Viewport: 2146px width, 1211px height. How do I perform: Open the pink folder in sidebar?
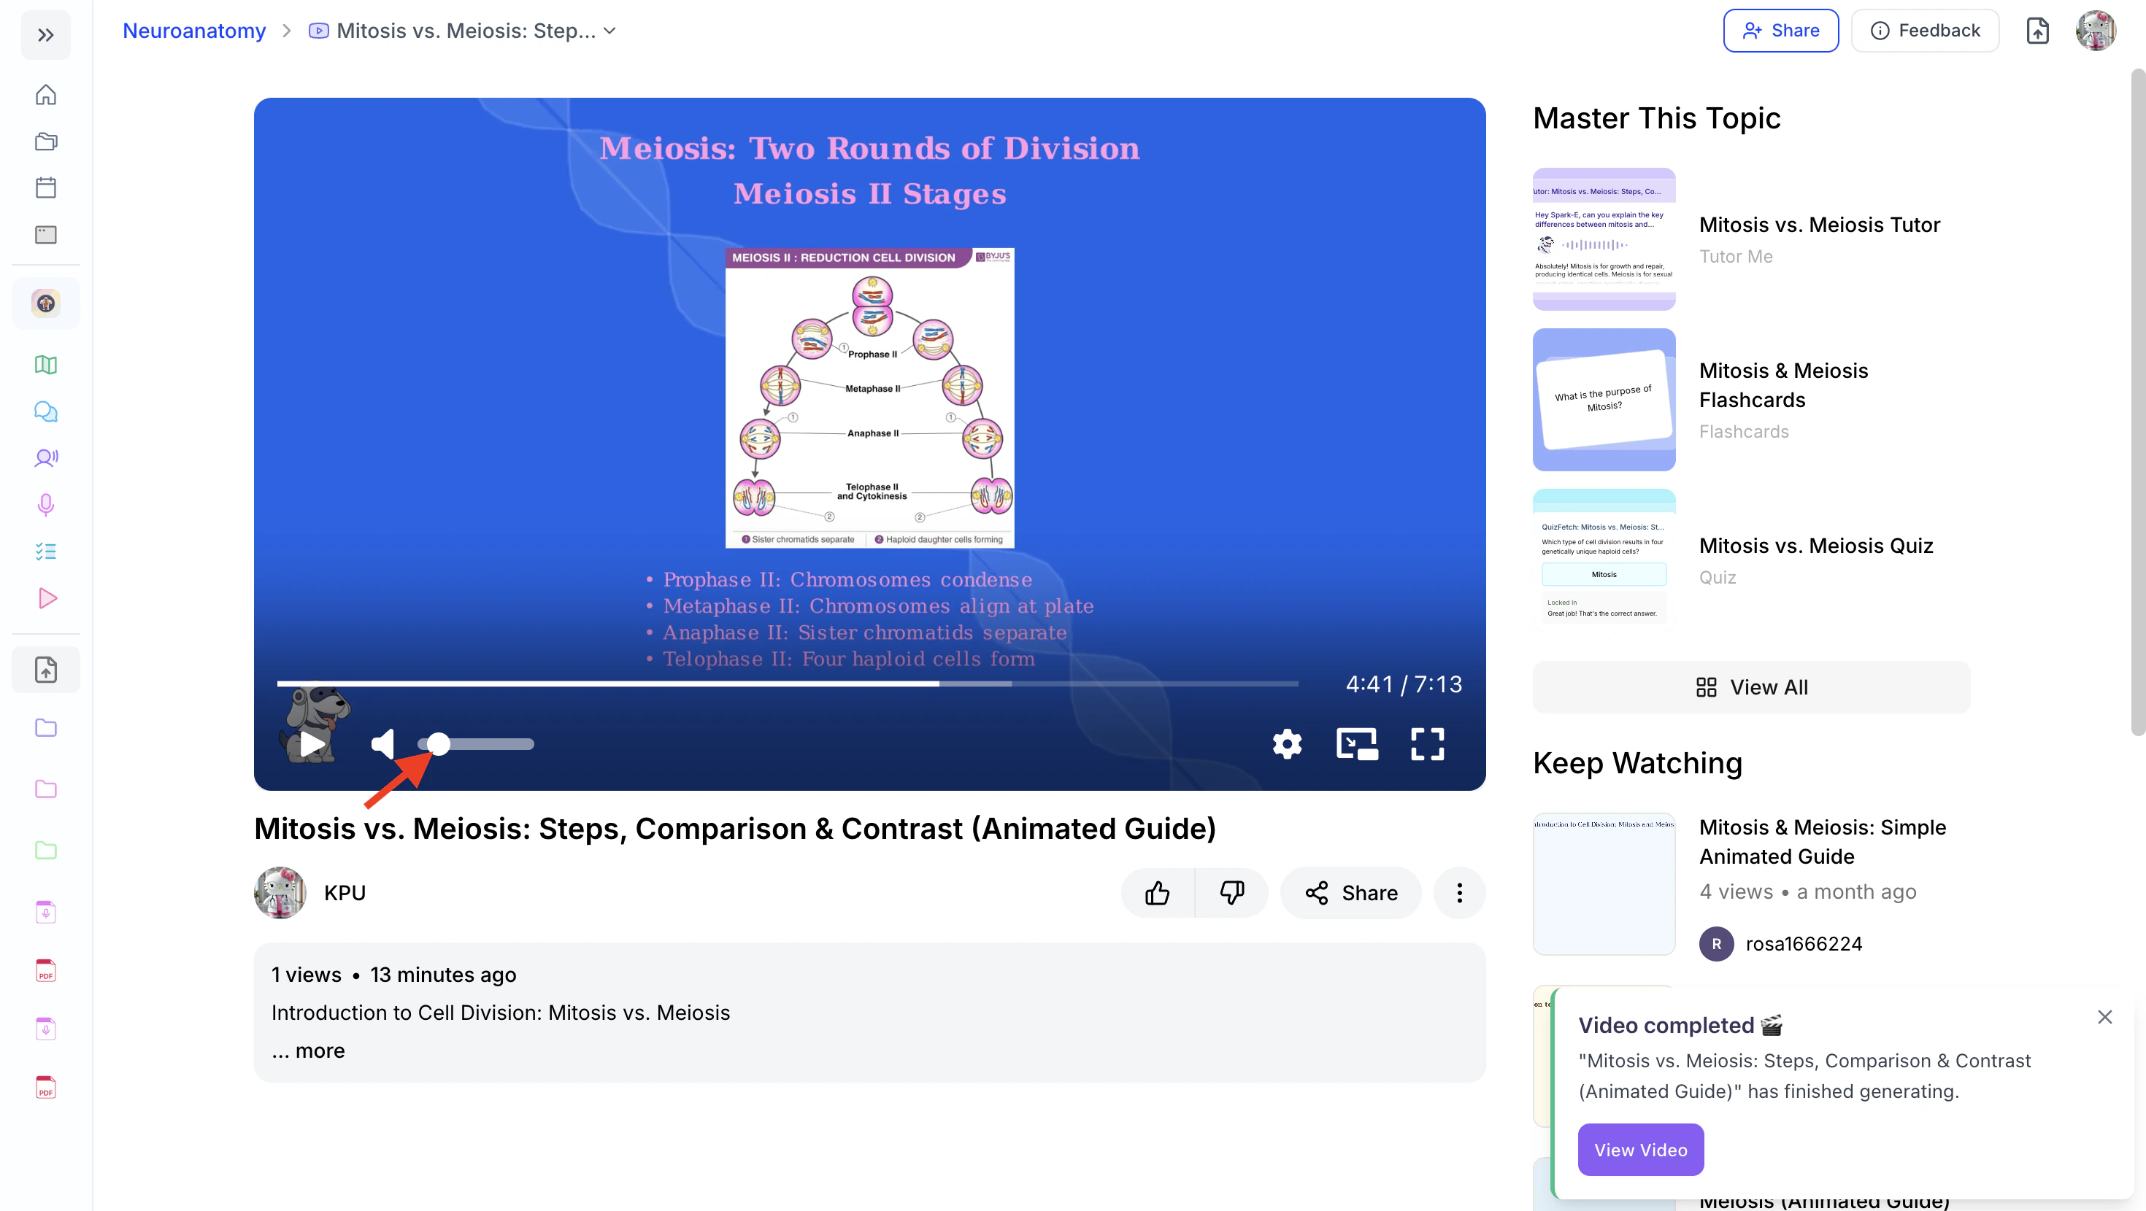(46, 789)
